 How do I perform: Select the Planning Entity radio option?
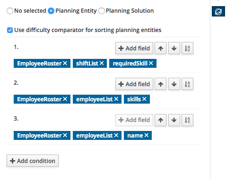tap(51, 11)
